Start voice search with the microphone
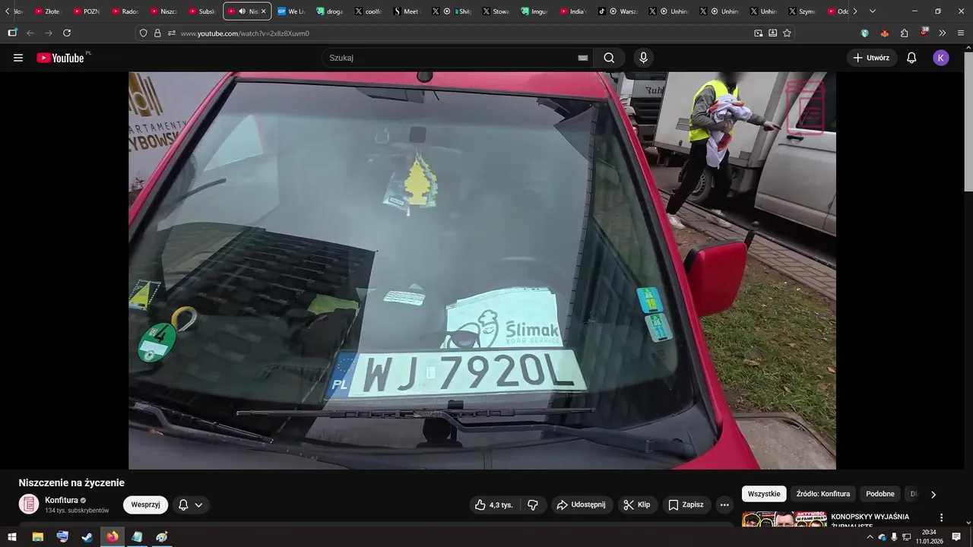This screenshot has width=973, height=547. (x=644, y=58)
